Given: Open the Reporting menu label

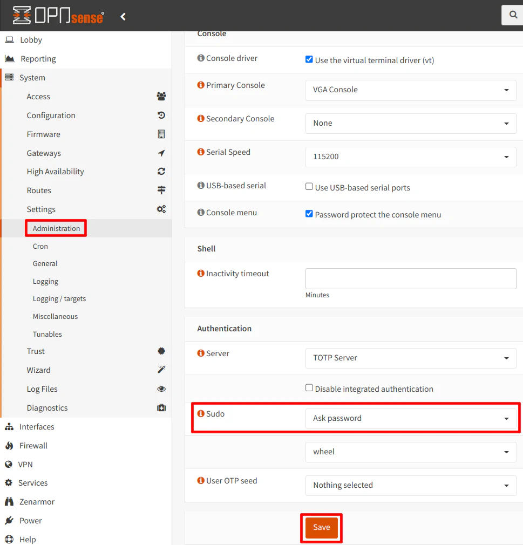Looking at the screenshot, I should point(38,59).
